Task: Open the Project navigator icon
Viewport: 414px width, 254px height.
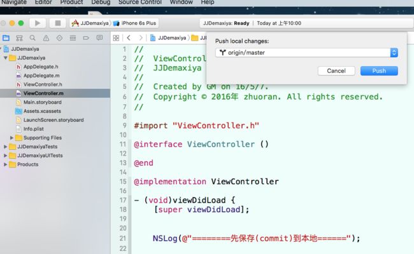Action: [x=6, y=38]
